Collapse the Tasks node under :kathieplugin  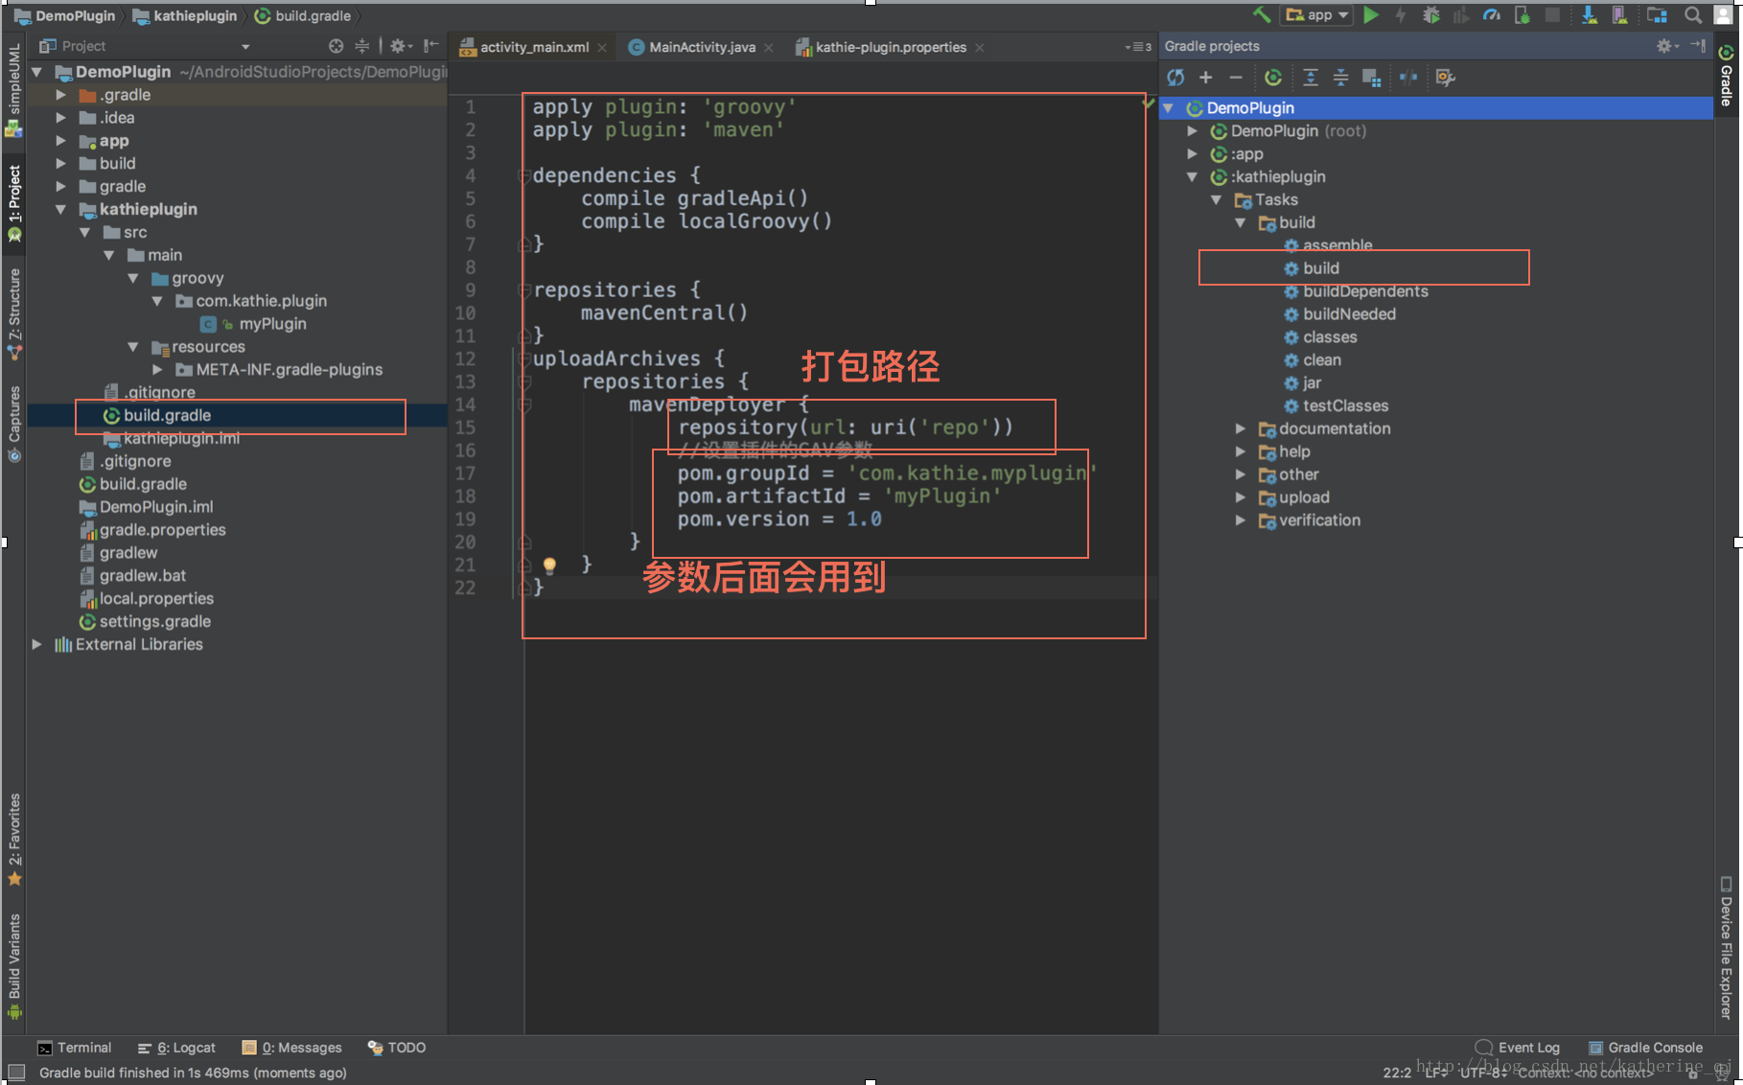pos(1217,199)
